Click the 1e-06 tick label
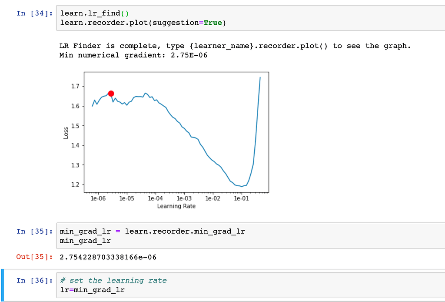The height and width of the screenshot is (302, 445). click(99, 198)
